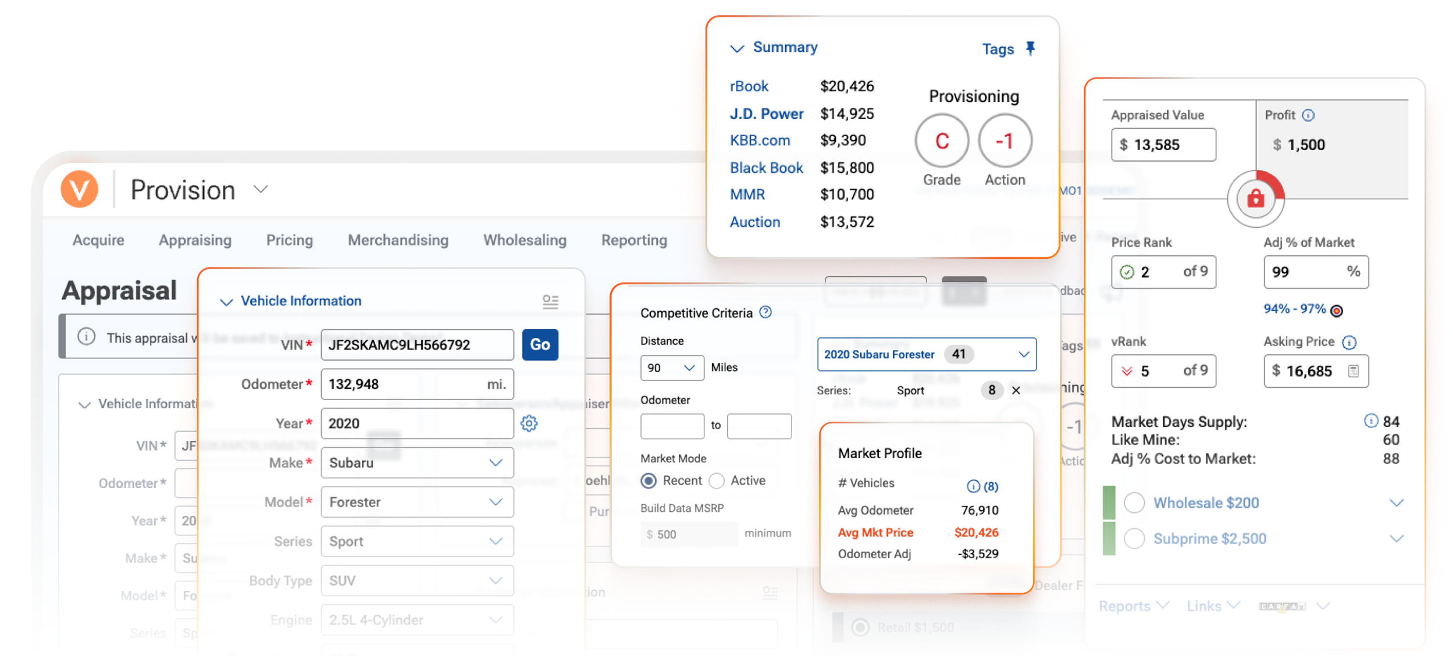Screen dimensions: 1453x656
Task: Open the 2020 Subaru Forester dropdown
Action: [926, 354]
